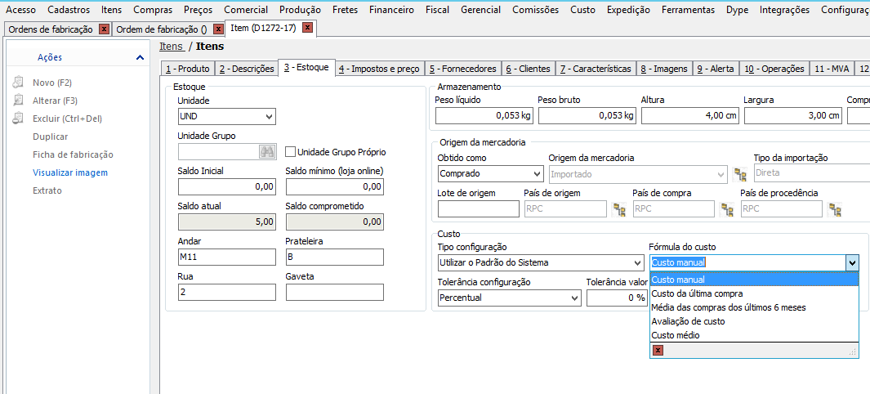Click the Lote de origem field
870x394 pixels.
[479, 208]
